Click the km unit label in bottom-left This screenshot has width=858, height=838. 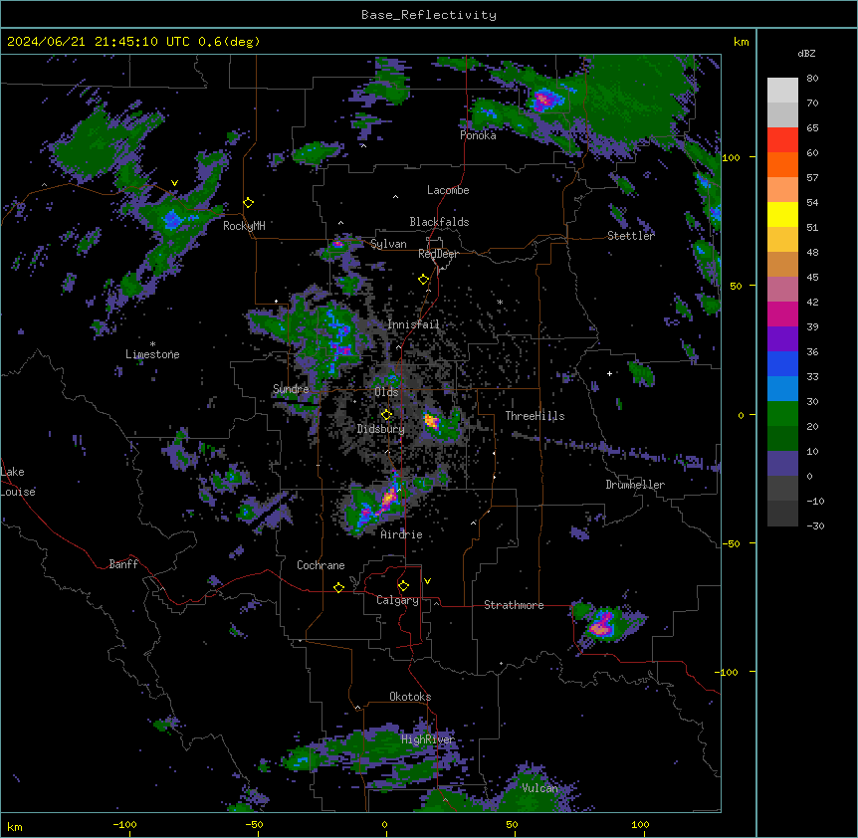pos(15,826)
